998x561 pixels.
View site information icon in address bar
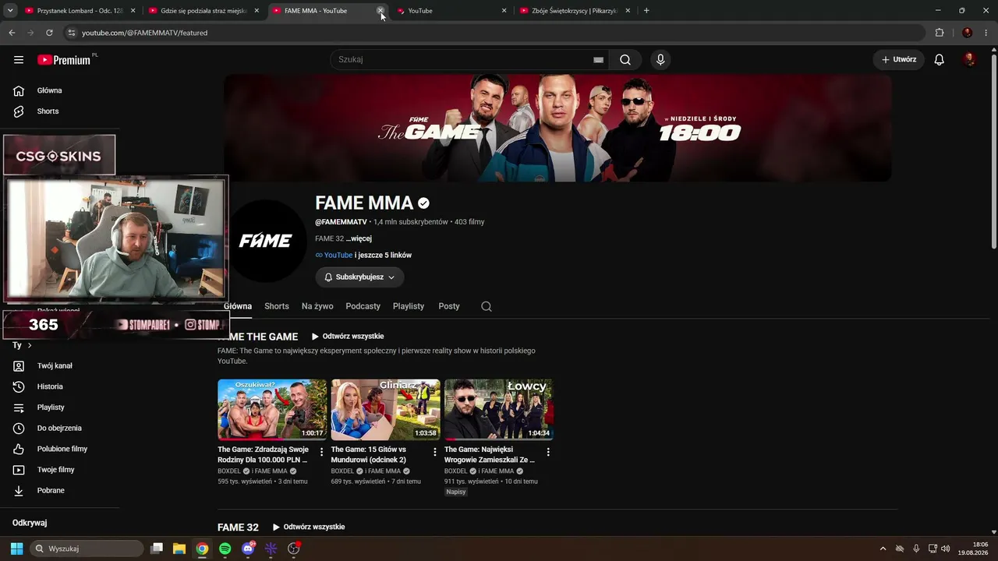click(x=71, y=33)
